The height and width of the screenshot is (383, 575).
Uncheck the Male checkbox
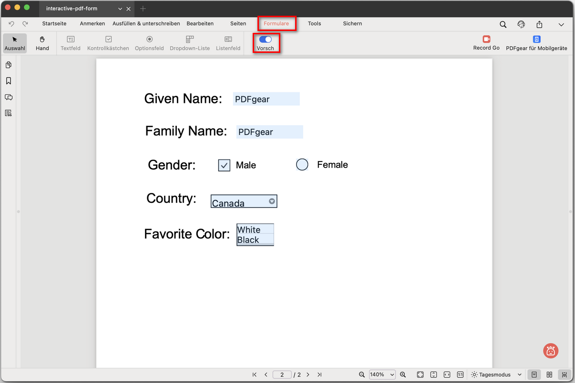click(x=224, y=165)
